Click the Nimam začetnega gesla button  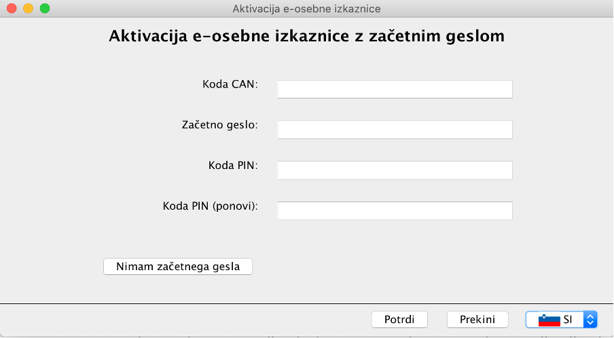click(178, 267)
